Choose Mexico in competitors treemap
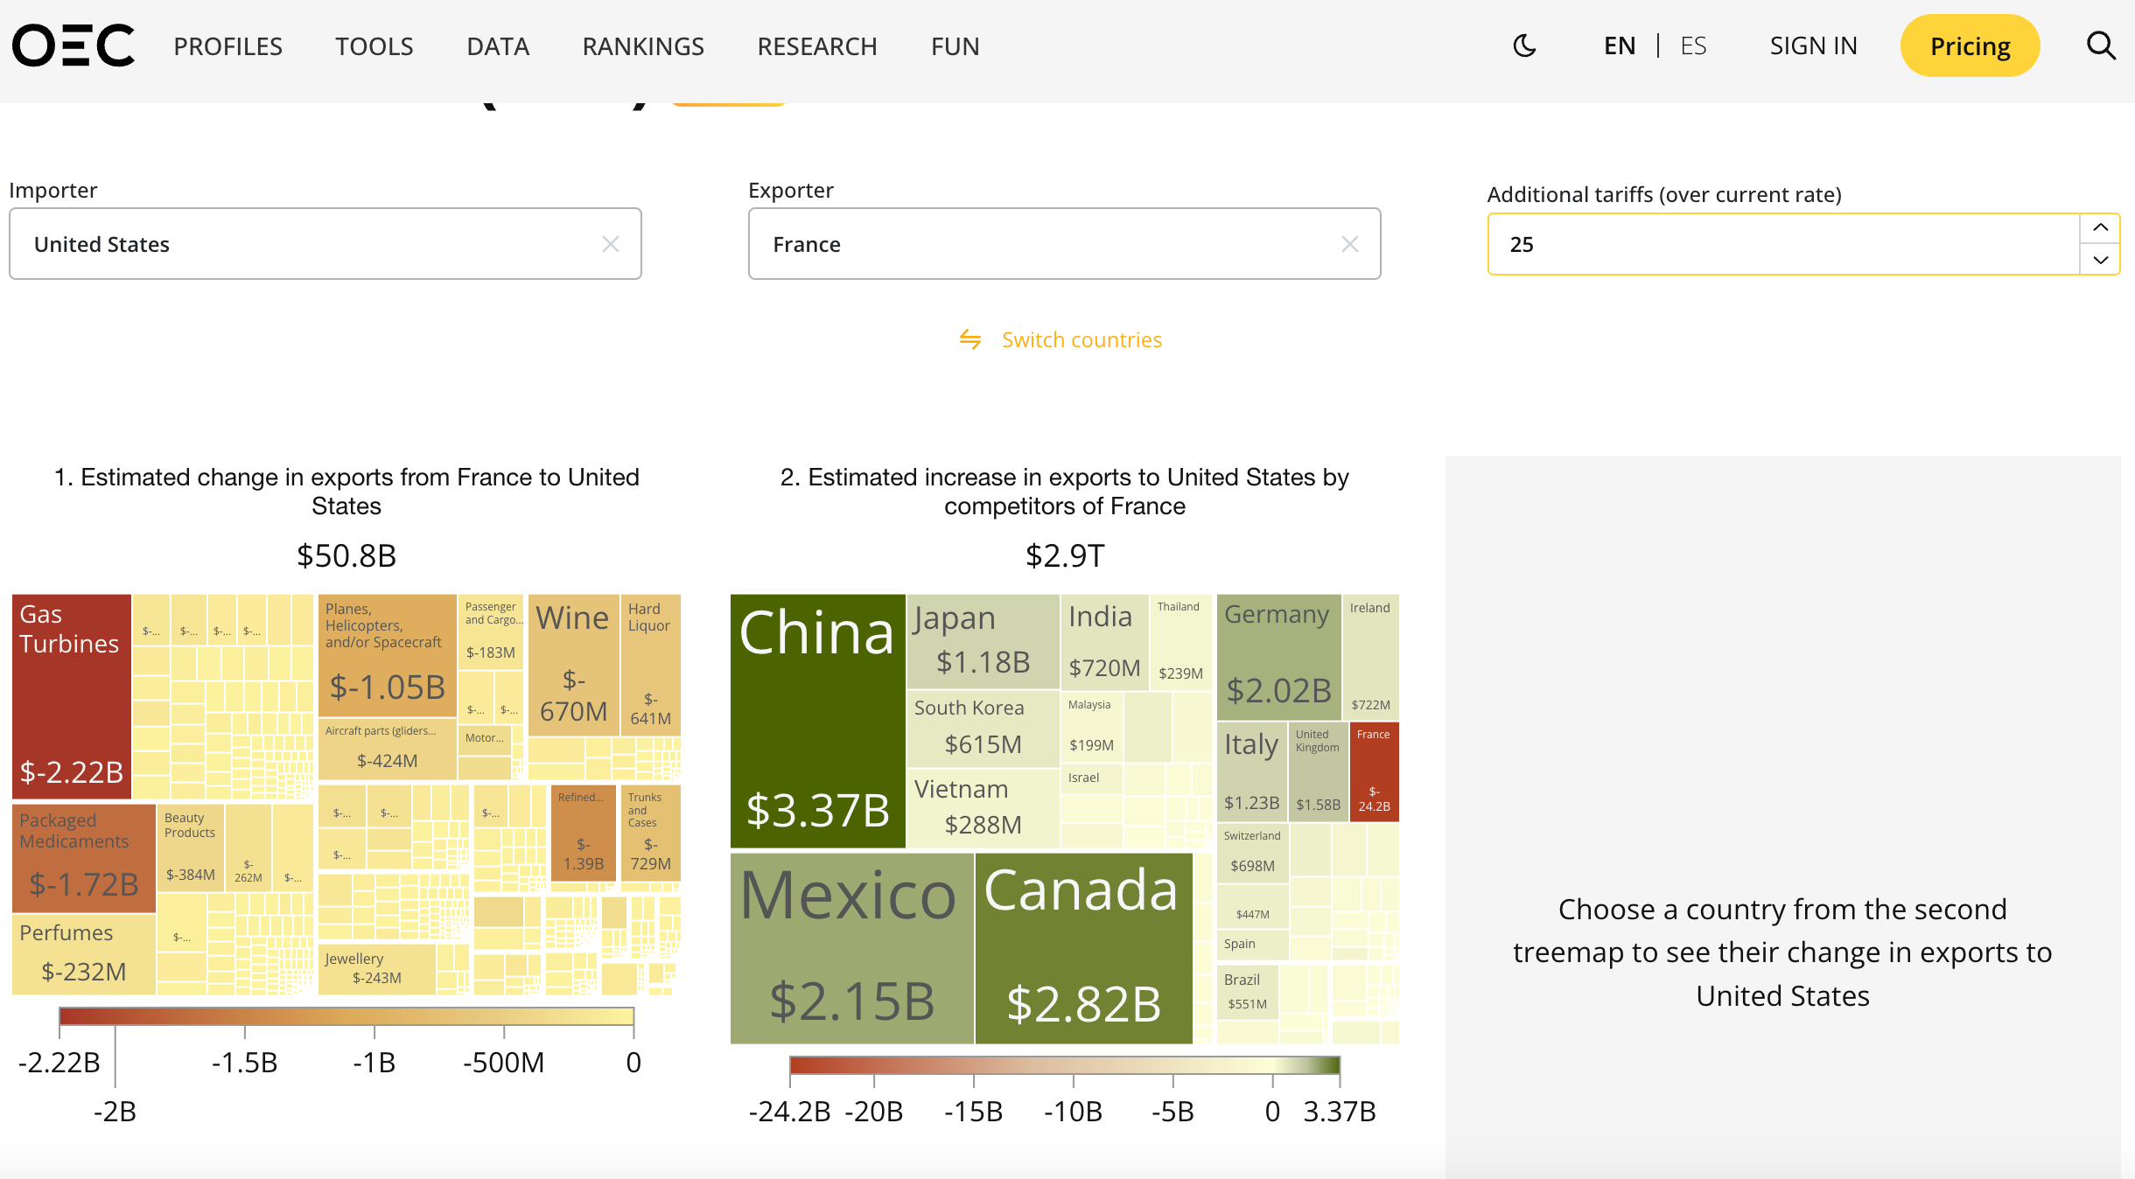 (x=851, y=948)
